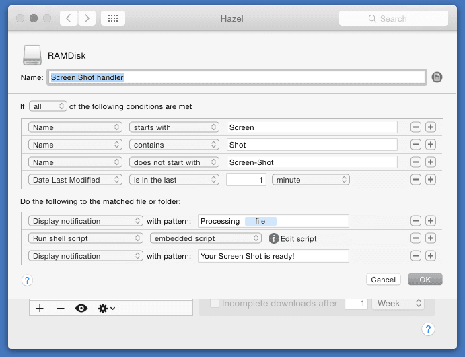Click the 'Screen-Shot' value field

click(x=312, y=162)
